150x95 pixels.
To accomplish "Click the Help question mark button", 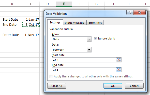I will click(x=130, y=12).
